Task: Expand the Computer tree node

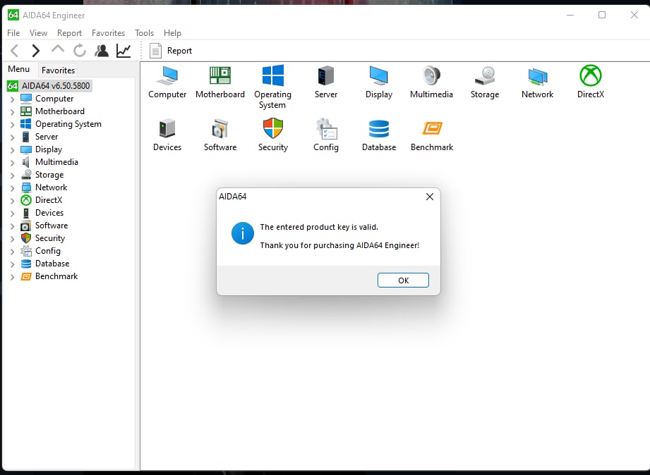Action: click(13, 99)
